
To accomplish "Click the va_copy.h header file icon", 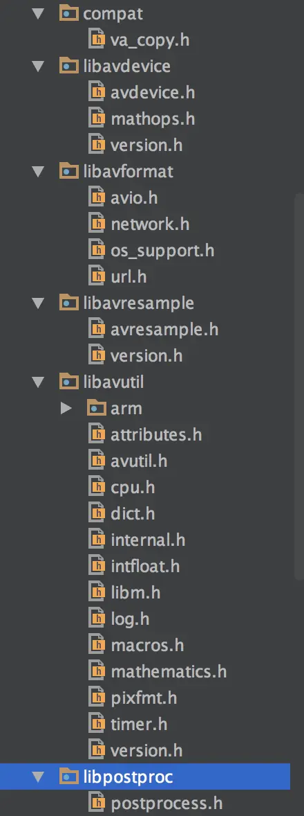I will pos(97,39).
